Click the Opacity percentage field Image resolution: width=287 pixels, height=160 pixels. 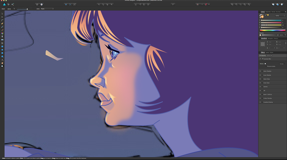(x=282, y=35)
